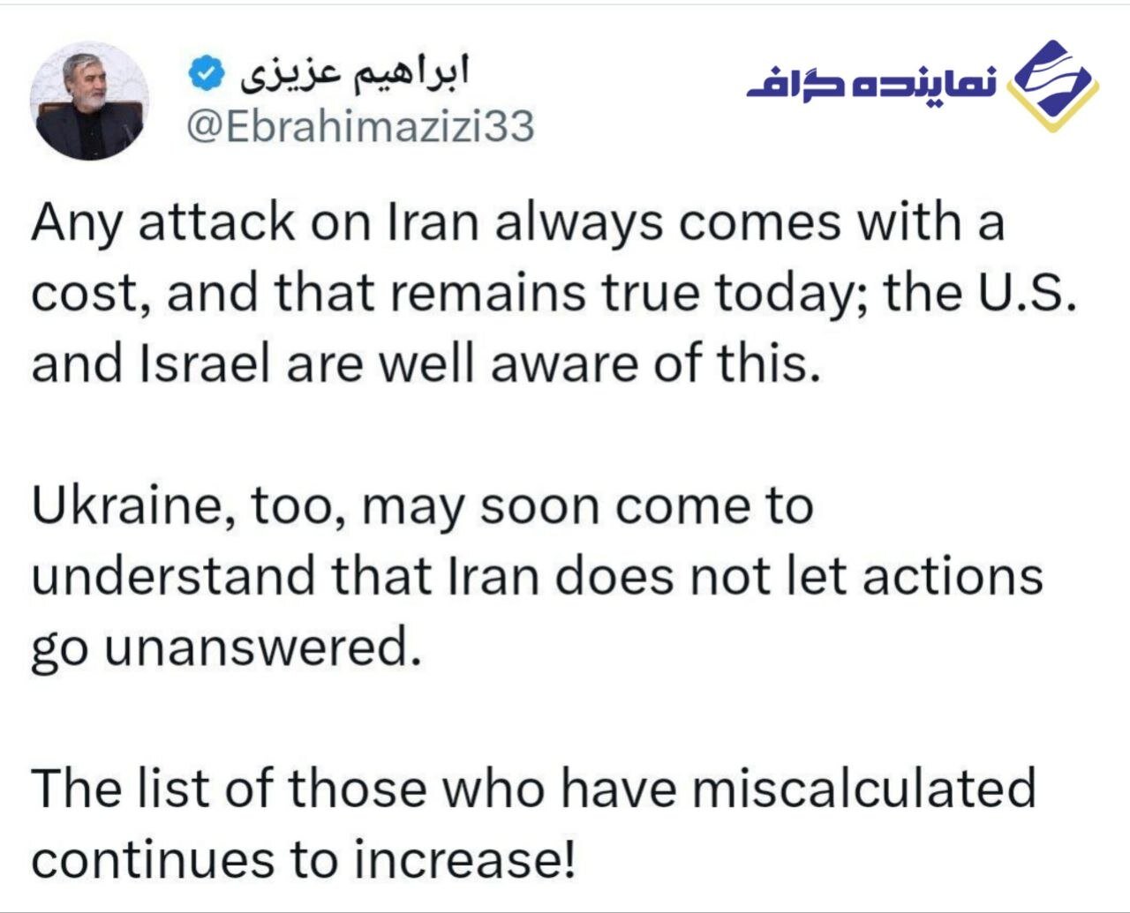The height and width of the screenshot is (913, 1130).
Task: Select the Persian logo wordmark text
Action: click(x=872, y=84)
